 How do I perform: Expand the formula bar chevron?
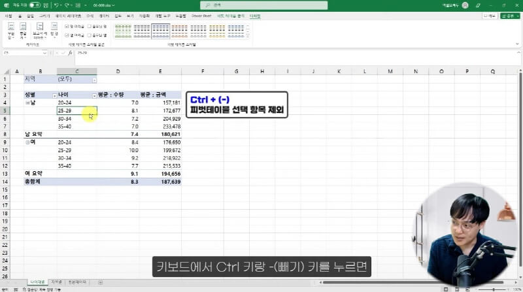(x=518, y=53)
